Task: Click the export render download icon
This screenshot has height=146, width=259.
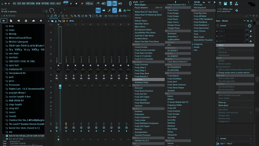Action: (x=236, y=4)
